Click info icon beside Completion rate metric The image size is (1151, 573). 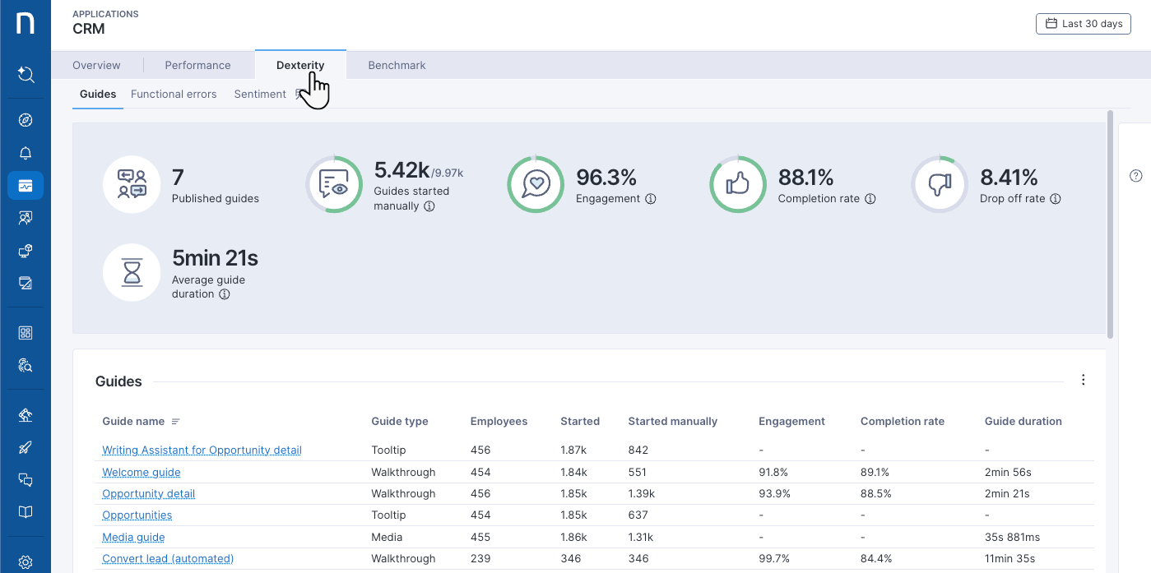pos(870,199)
